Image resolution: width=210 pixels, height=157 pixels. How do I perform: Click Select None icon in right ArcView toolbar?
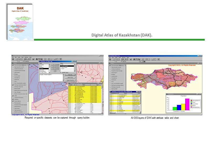pyautogui.click(x=124, y=59)
